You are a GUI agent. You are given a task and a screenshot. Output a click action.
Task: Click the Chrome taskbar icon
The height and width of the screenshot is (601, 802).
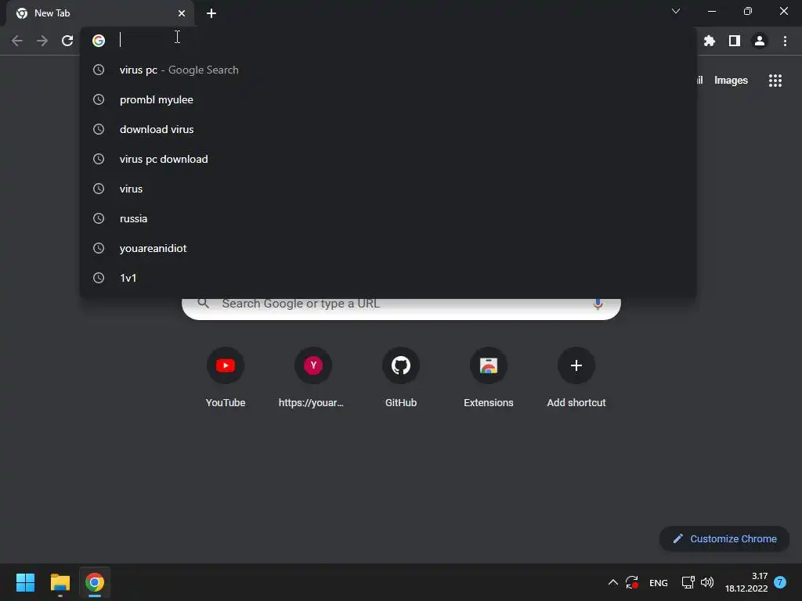coord(95,582)
